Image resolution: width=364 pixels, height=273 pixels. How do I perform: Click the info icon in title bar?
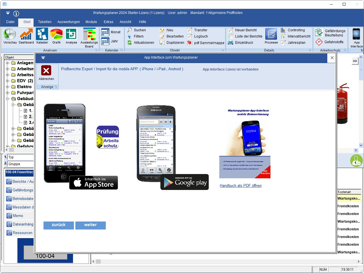click(16, 13)
